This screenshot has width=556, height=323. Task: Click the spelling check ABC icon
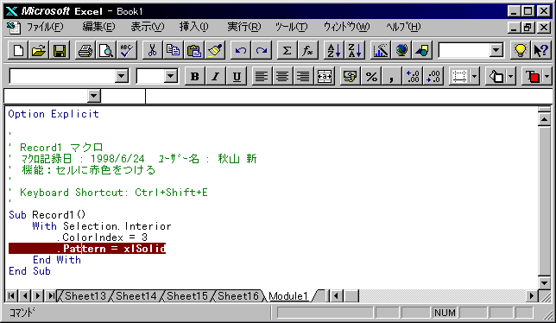127,50
